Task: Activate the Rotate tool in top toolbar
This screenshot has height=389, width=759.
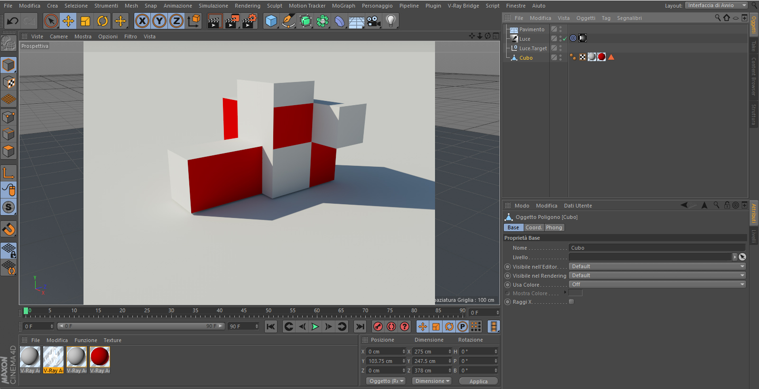Action: click(x=102, y=21)
